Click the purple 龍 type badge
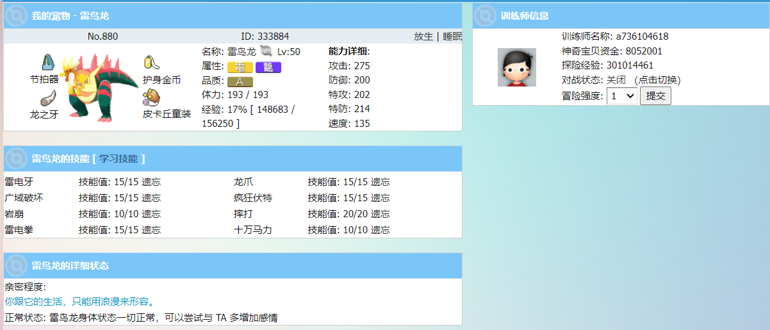 268,67
